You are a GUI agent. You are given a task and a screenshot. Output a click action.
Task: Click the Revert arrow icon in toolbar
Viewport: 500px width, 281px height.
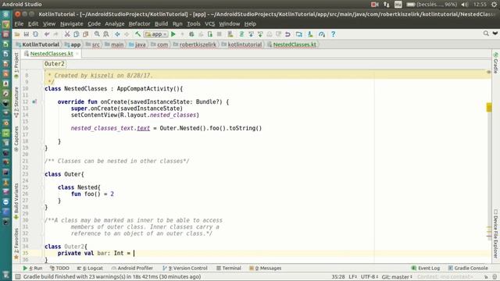pos(287,34)
